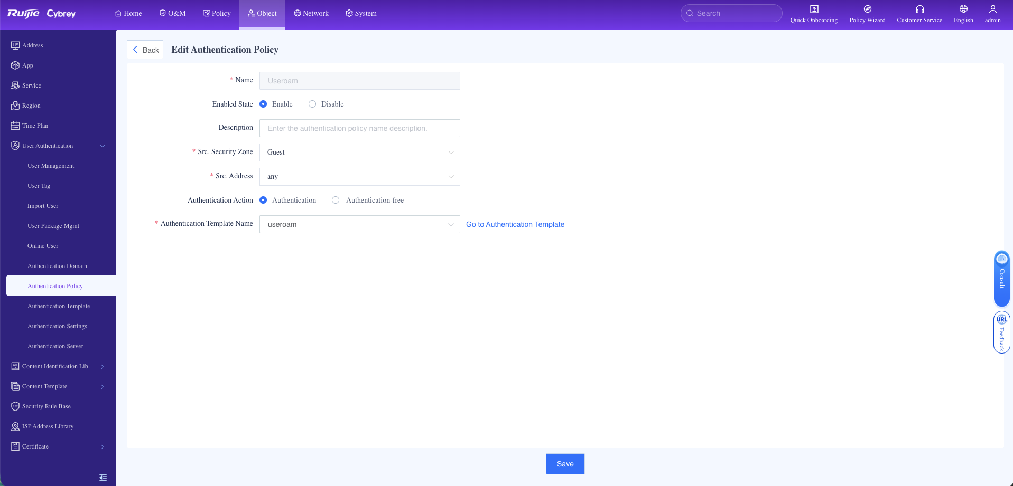Launch the Policy Wizard icon

(867, 9)
